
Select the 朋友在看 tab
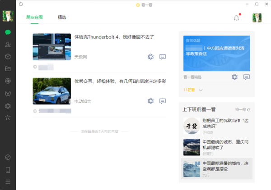click(x=34, y=18)
